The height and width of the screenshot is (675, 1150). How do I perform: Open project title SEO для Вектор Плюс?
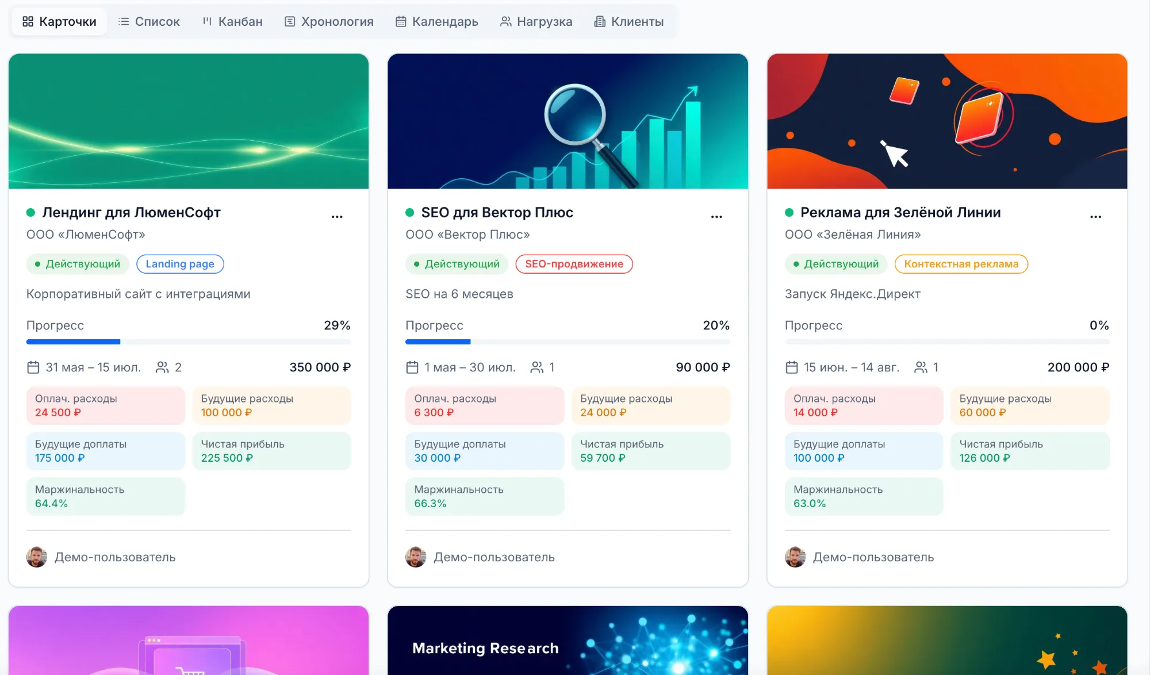(497, 213)
